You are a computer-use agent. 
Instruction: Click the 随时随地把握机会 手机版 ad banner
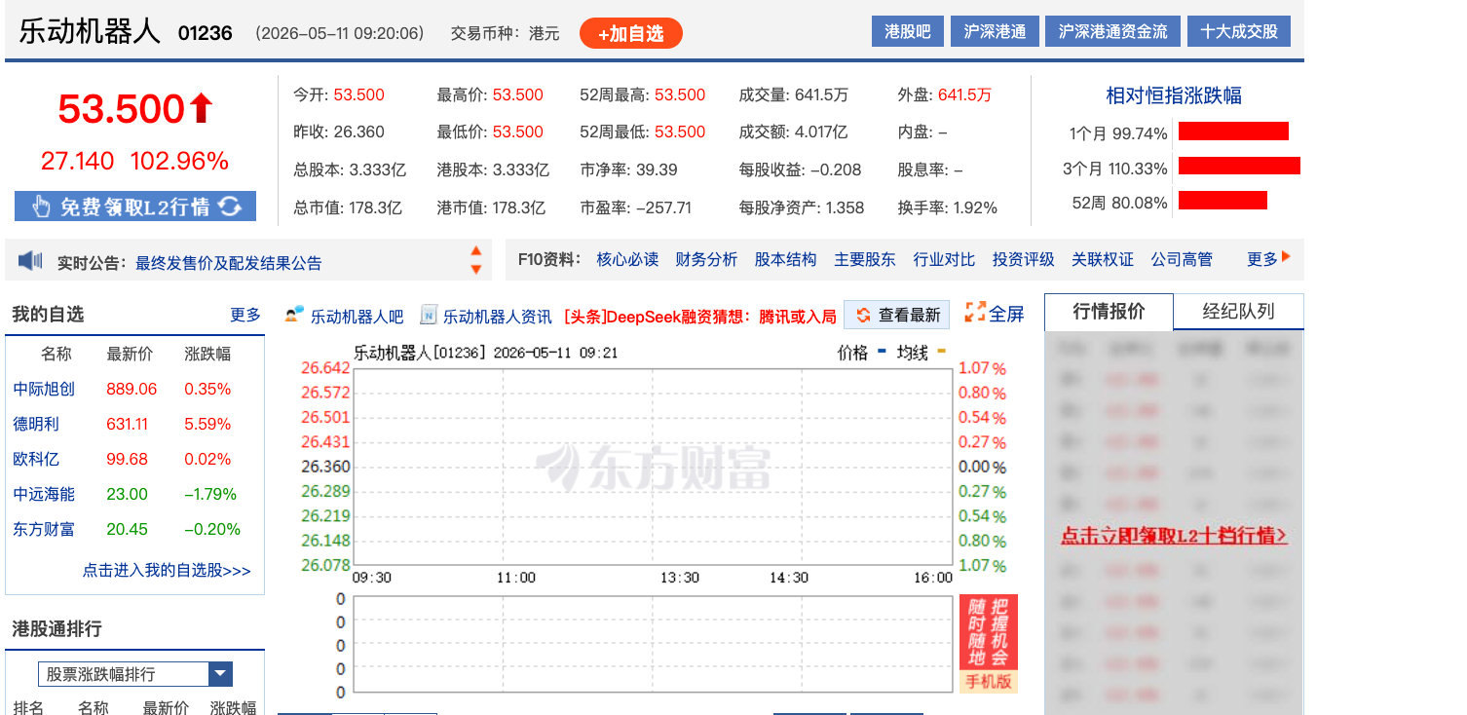click(989, 643)
